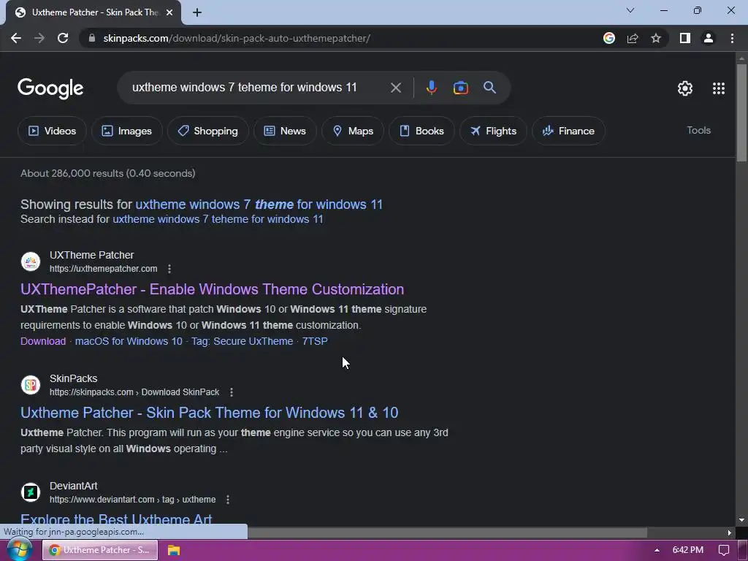The height and width of the screenshot is (561, 748).
Task: Switch to Finance results
Action: click(568, 131)
